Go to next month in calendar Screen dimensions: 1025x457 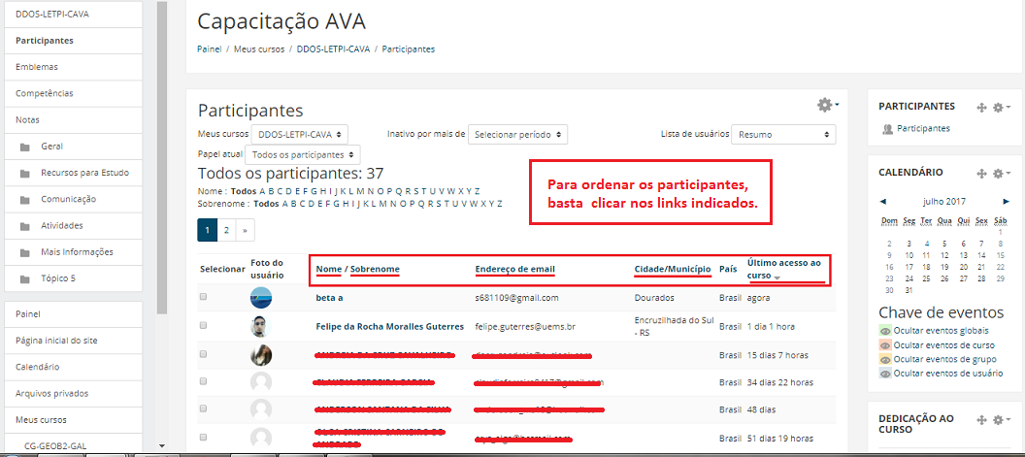(x=1006, y=202)
